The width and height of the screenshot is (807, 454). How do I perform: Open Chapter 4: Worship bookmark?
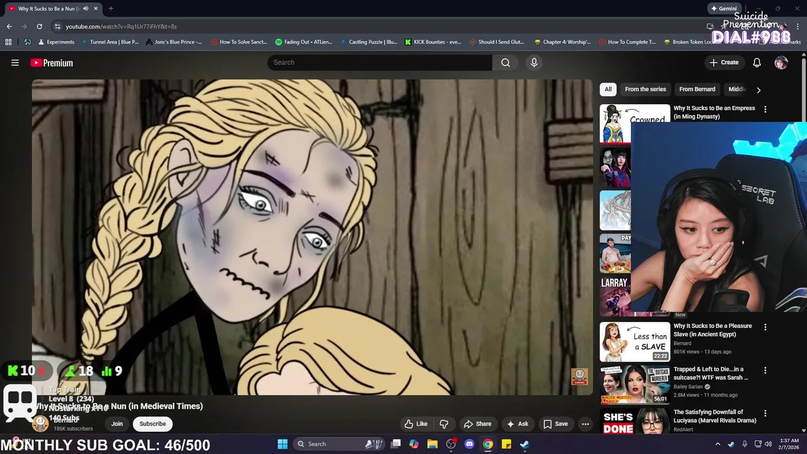tap(562, 42)
